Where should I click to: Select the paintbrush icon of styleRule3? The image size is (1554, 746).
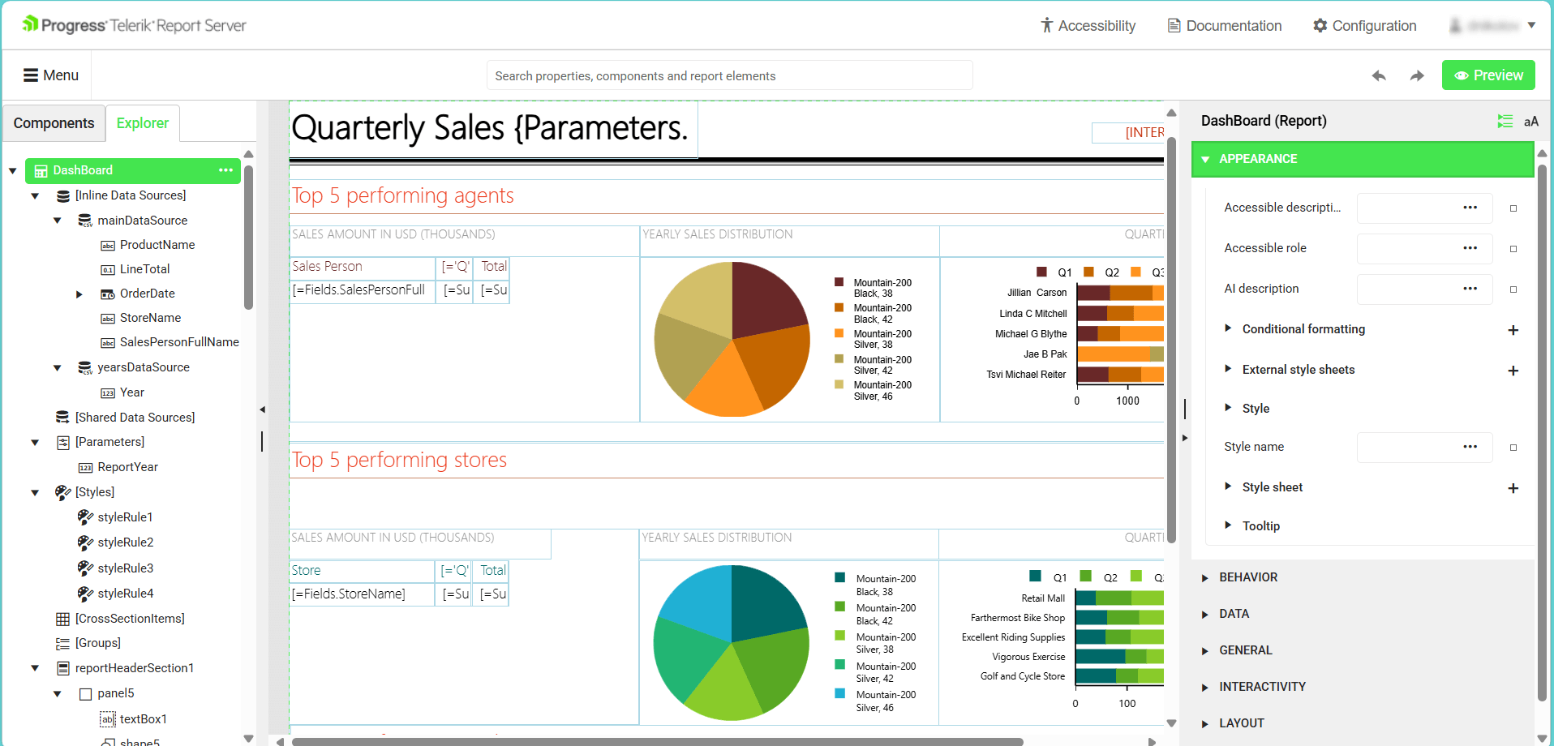(85, 568)
